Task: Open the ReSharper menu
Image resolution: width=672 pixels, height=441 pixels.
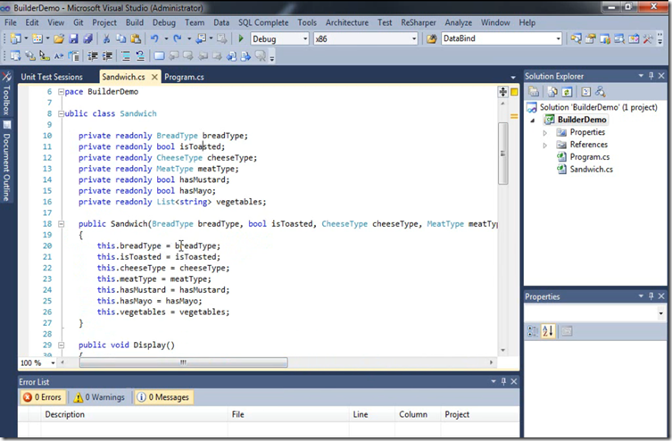Action: pos(419,22)
